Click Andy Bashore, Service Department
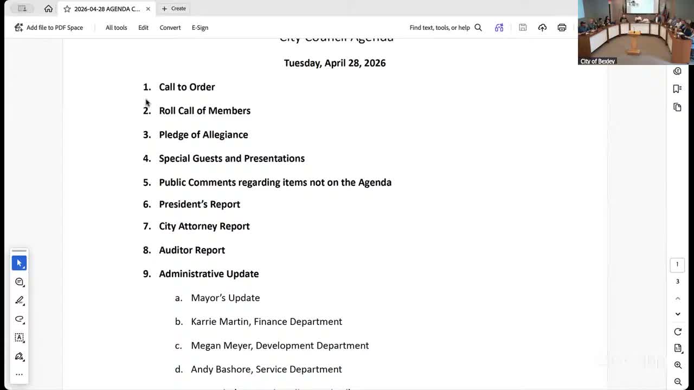Screen dimensions: 694x390 (x=266, y=369)
